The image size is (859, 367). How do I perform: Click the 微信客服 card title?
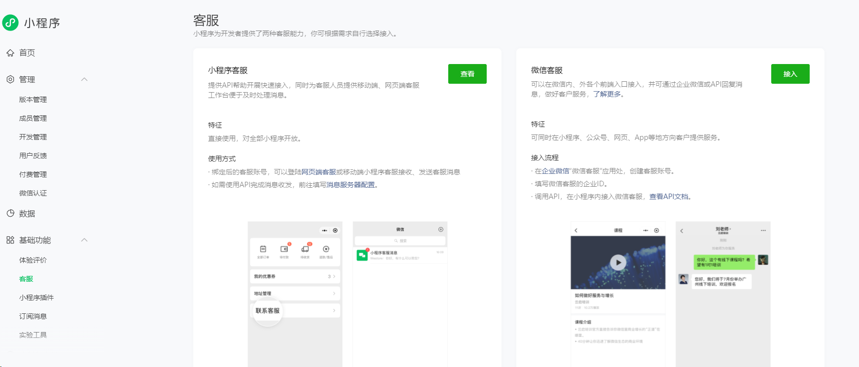(x=547, y=70)
